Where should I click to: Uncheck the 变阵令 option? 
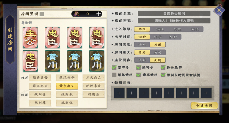(114, 68)
